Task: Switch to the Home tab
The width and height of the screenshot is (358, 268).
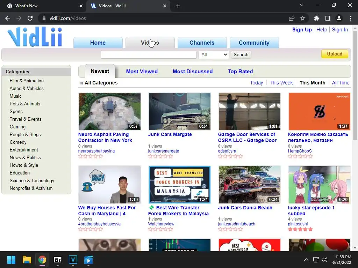Action: tap(98, 43)
